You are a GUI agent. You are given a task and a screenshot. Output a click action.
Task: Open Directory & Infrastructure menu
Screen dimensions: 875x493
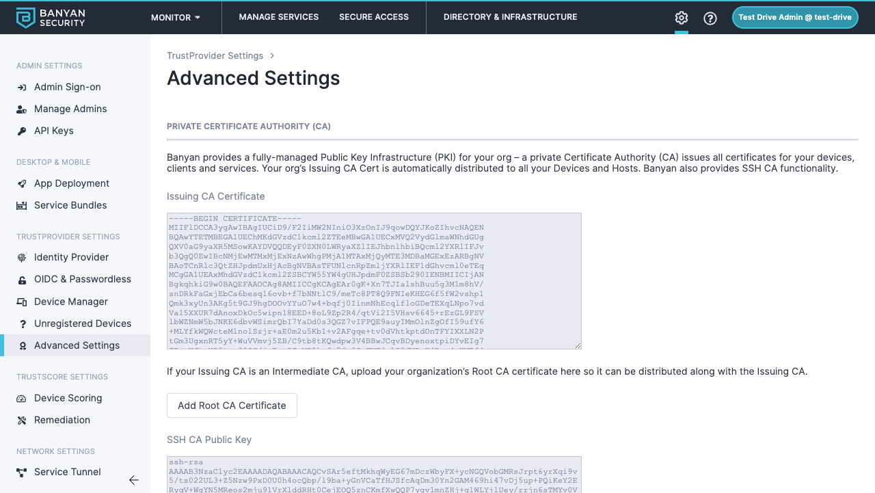[x=510, y=17]
